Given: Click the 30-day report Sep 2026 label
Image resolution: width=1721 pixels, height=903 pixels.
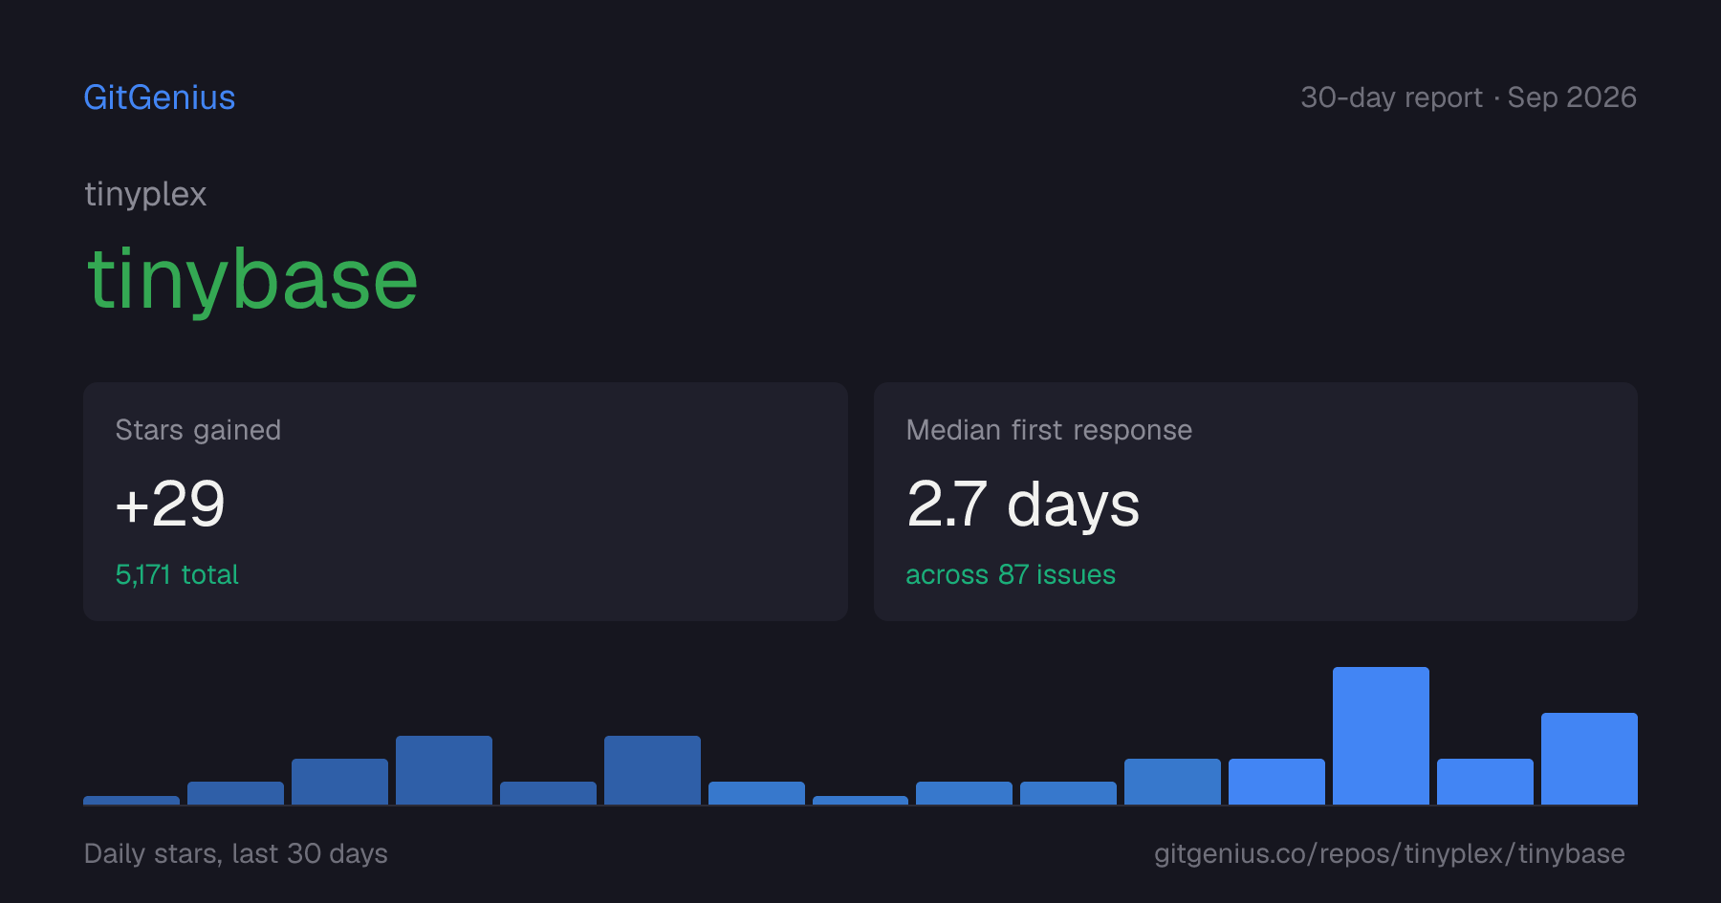Looking at the screenshot, I should (x=1469, y=97).
